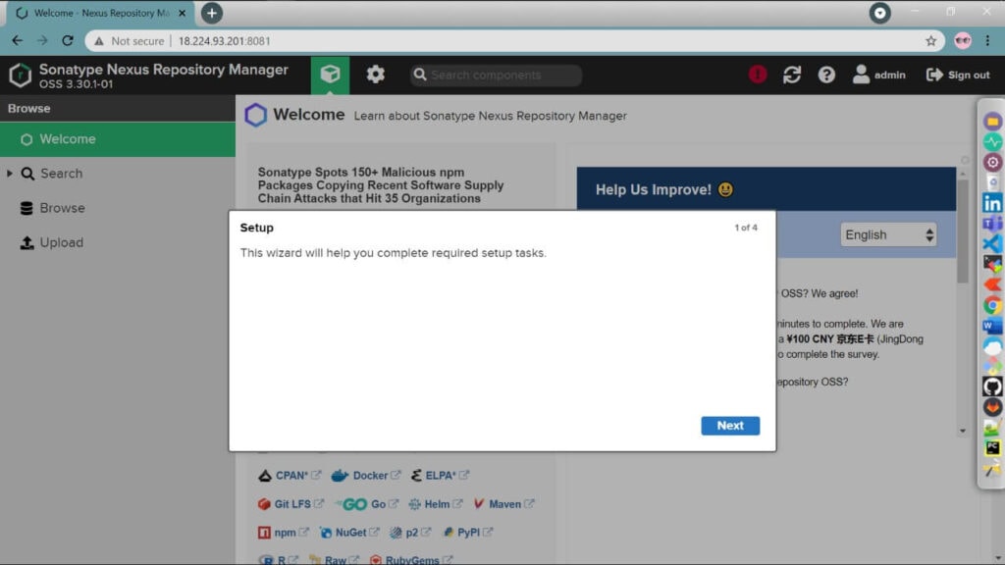Open the PyPI format link
Viewport: 1005px width, 565px height.
(467, 533)
